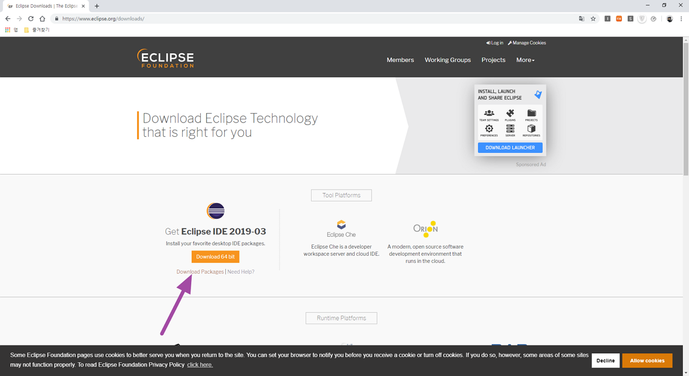Click the Download Launcher button
The image size is (689, 376).
pyautogui.click(x=510, y=148)
